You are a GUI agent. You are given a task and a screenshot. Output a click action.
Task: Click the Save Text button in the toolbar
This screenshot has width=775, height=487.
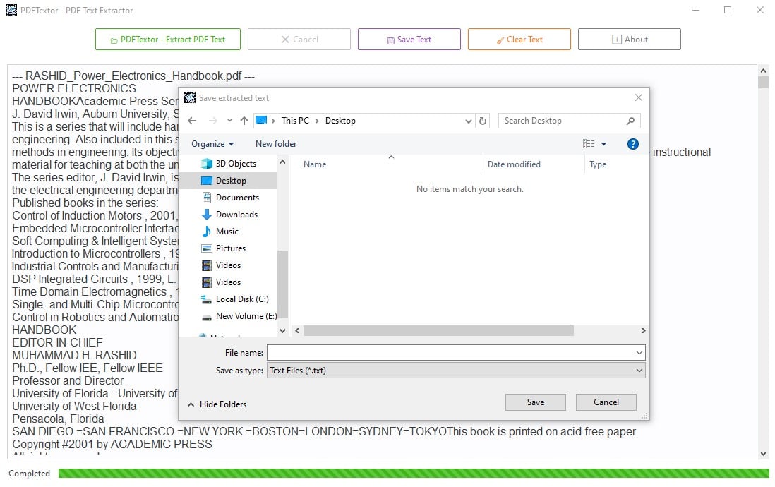[x=409, y=39]
